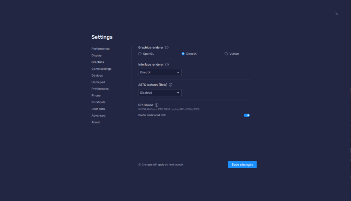Open Game settings in sidebar
351x201 pixels.
(101, 69)
